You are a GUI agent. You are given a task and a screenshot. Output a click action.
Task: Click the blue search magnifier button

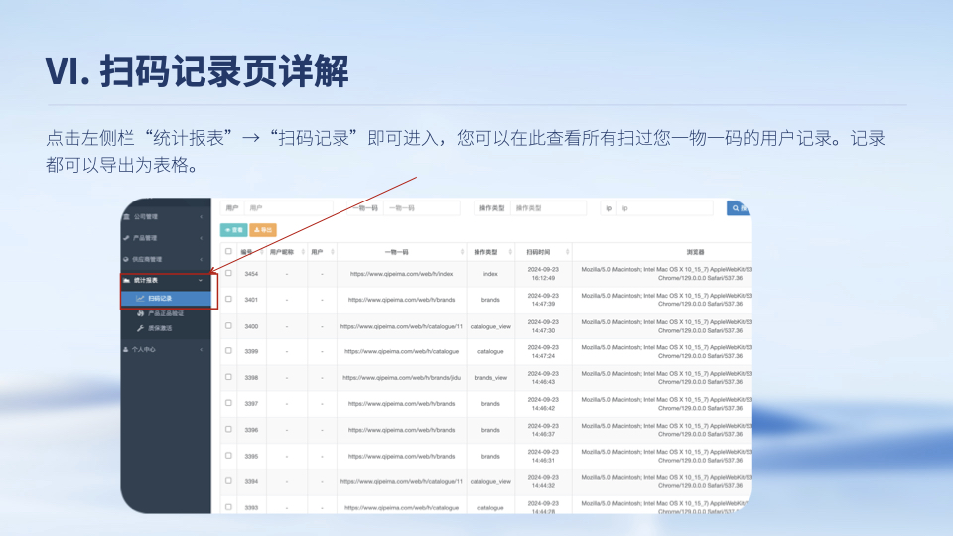point(739,208)
